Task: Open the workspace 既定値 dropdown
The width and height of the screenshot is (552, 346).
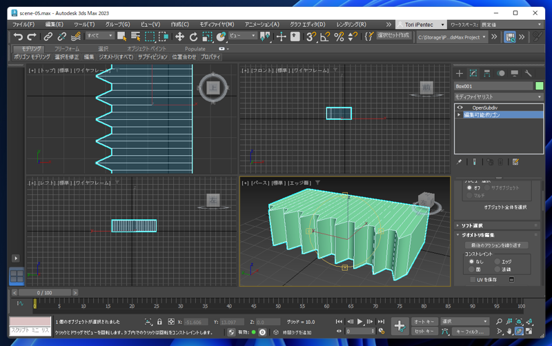Action: [x=511, y=25]
